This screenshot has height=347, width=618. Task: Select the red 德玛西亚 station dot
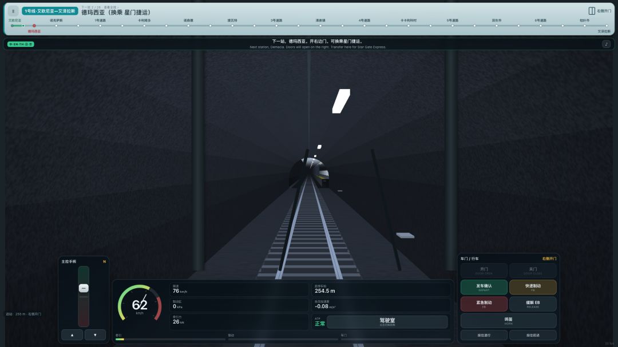tap(34, 26)
